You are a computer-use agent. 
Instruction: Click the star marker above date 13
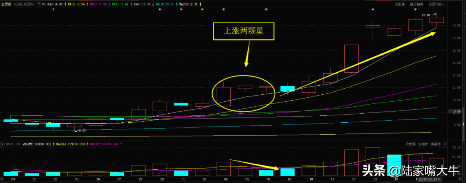coord(373,9)
